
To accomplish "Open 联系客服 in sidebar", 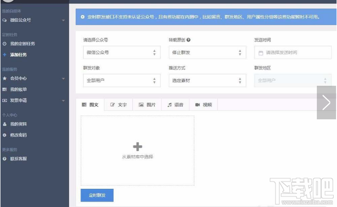I will (x=19, y=159).
